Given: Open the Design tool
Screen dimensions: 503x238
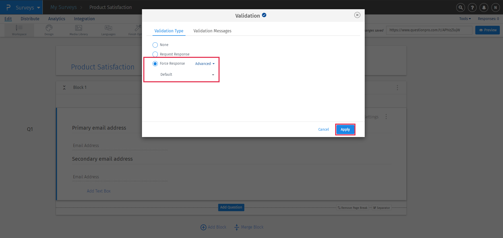Looking at the screenshot, I should pos(49,30).
